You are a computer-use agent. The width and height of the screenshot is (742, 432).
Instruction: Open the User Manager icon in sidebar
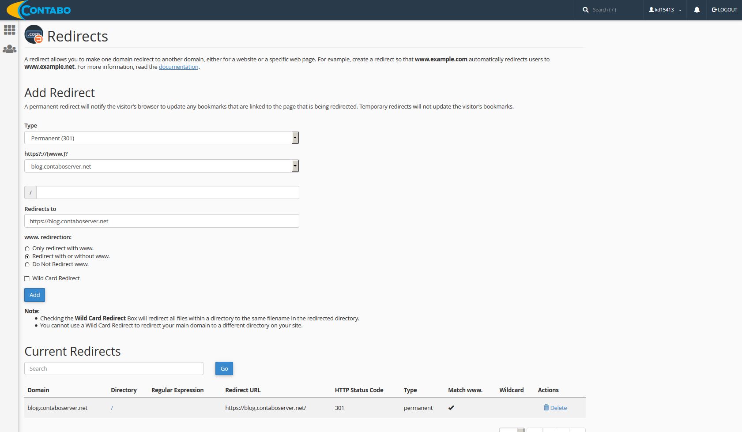click(9, 49)
